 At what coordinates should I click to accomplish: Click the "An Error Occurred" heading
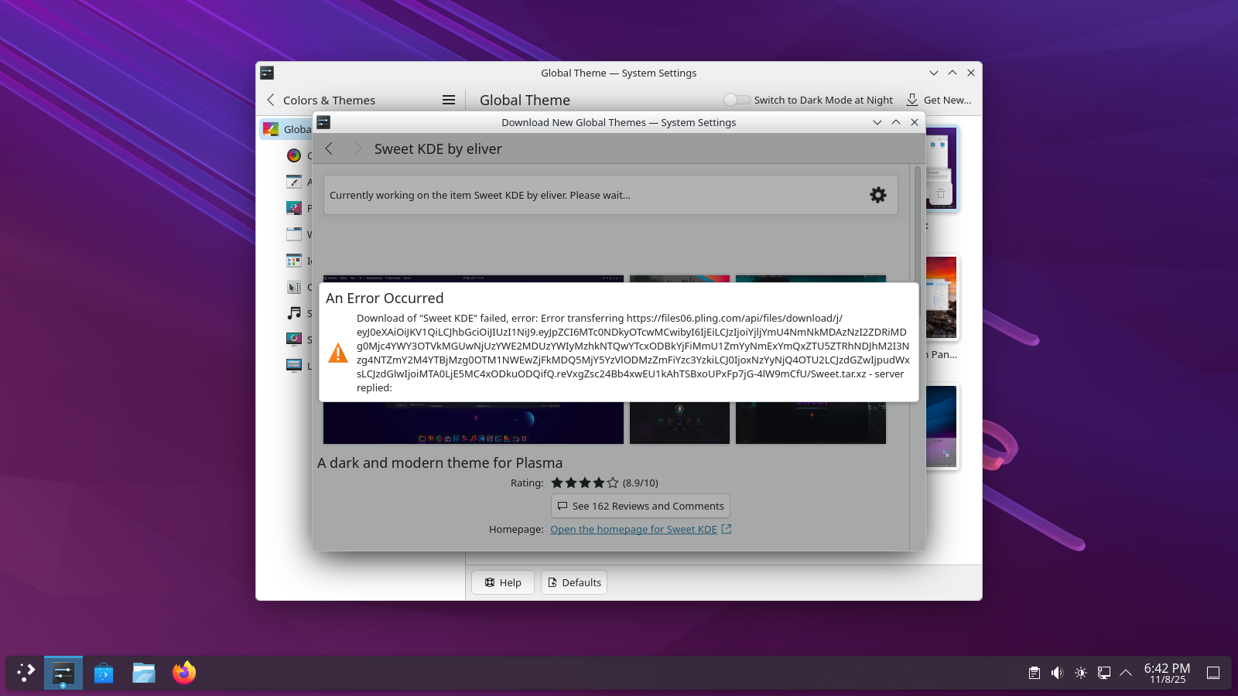[385, 299]
